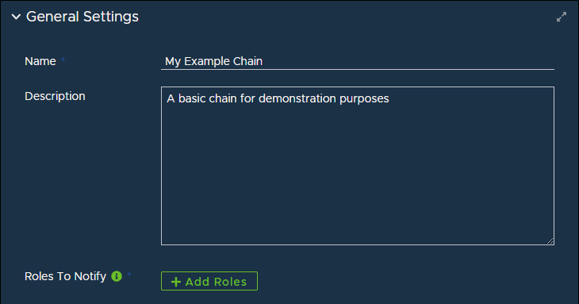The height and width of the screenshot is (304, 579).
Task: Click the asterisk after Roles To Notify
Action: click(x=129, y=275)
